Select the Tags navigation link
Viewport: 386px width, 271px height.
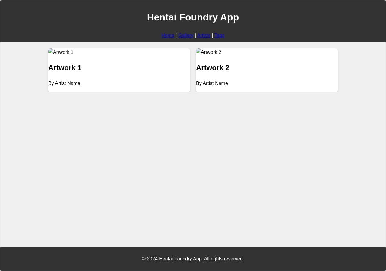[220, 35]
